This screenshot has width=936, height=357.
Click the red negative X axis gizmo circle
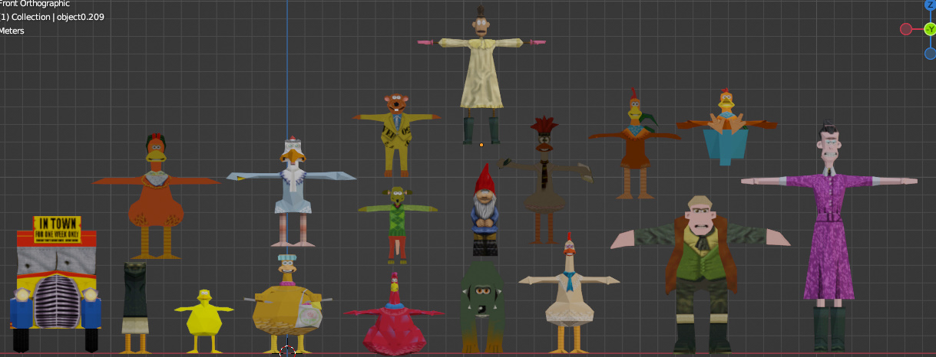[x=906, y=30]
